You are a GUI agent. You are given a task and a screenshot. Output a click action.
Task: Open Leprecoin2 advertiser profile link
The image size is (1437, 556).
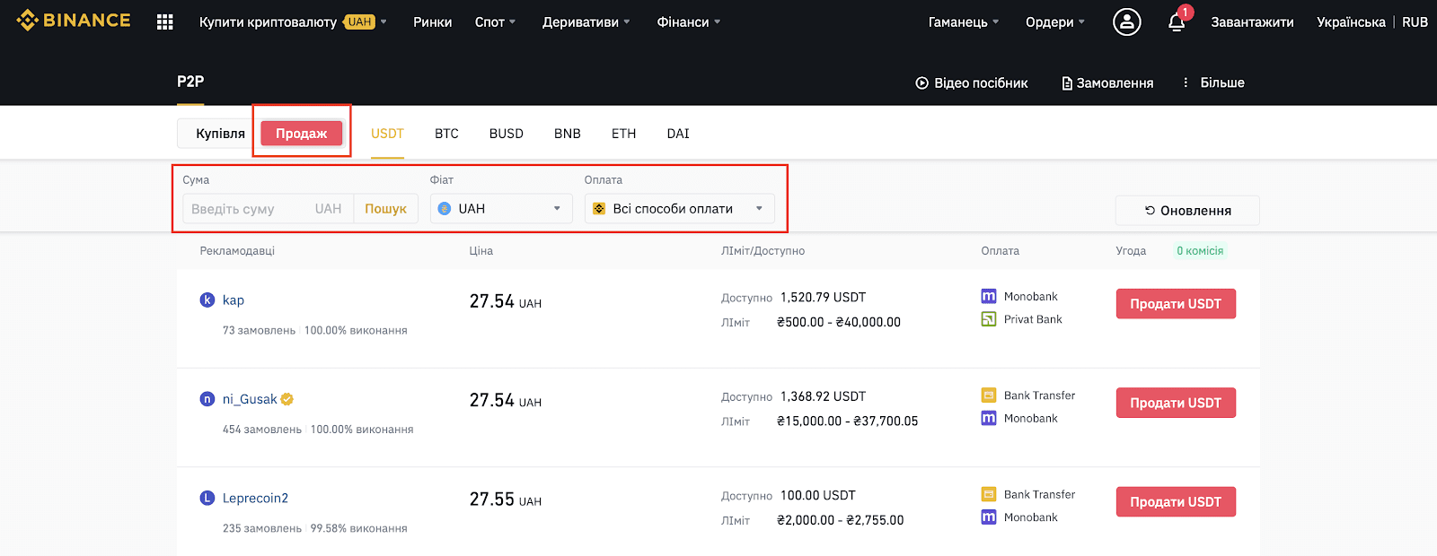click(255, 499)
